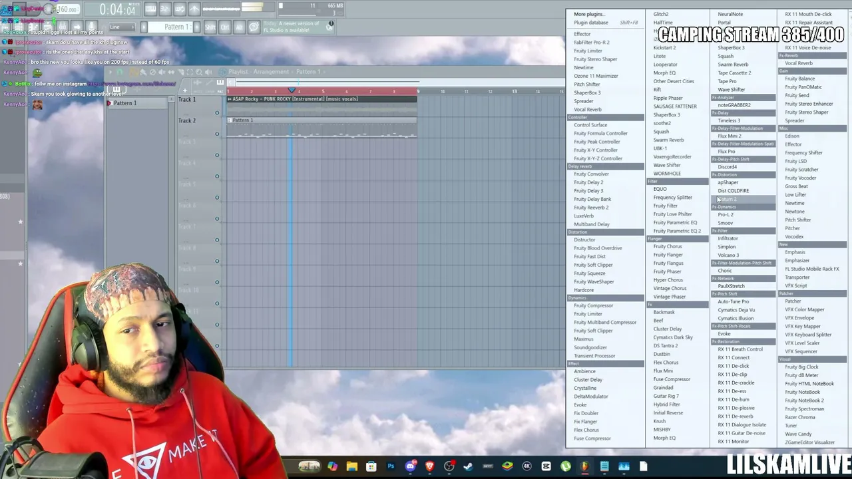852x479 pixels.
Task: Open uTorrent from the taskbar
Action: (566, 466)
